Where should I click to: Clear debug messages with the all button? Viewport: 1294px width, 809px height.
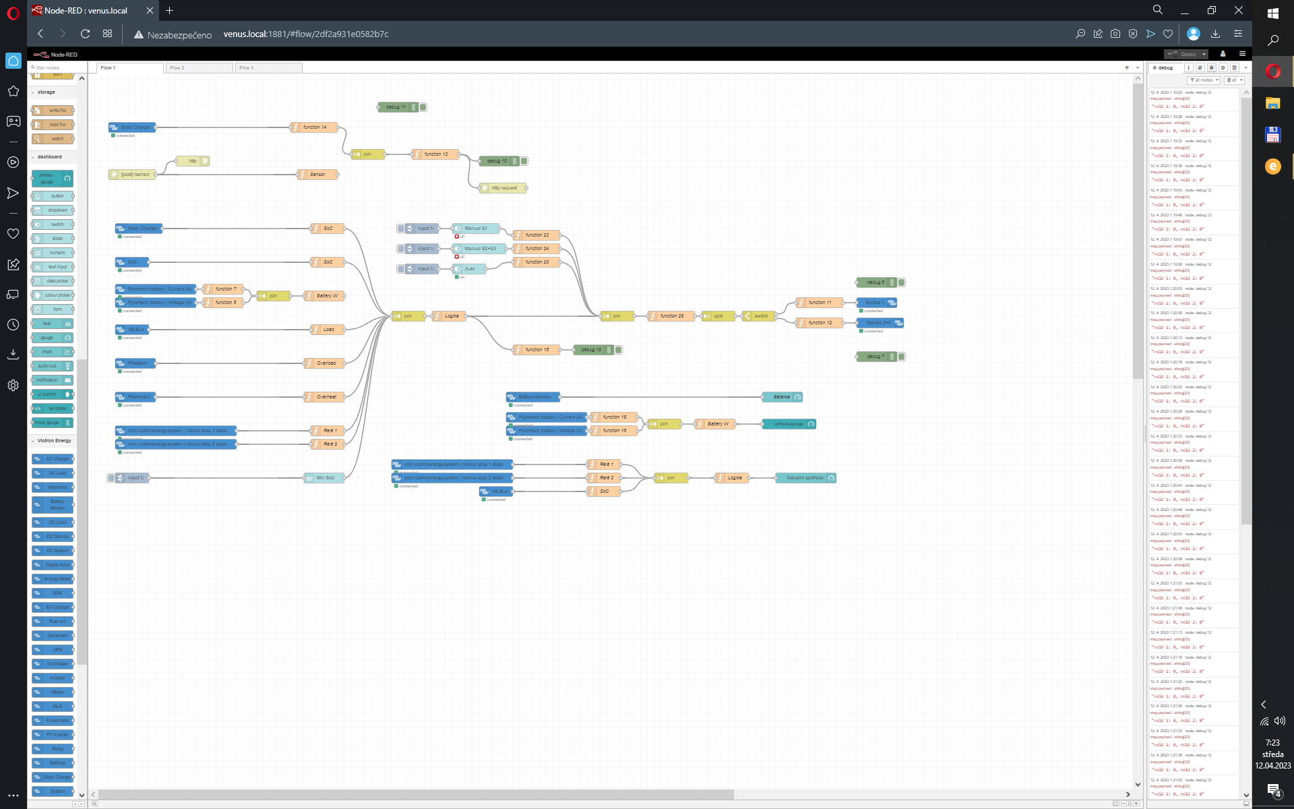(x=1233, y=80)
